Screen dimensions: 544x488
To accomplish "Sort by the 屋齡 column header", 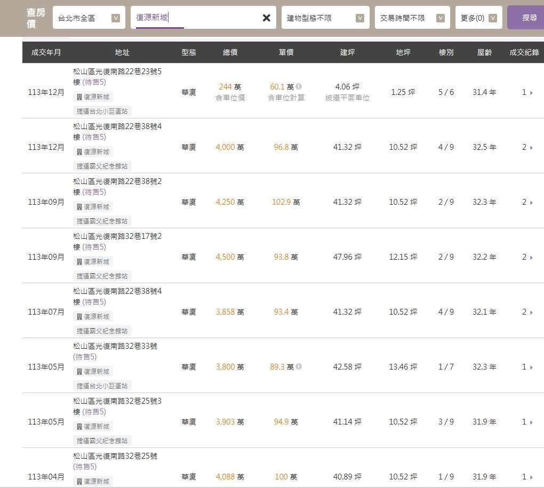I will click(484, 52).
